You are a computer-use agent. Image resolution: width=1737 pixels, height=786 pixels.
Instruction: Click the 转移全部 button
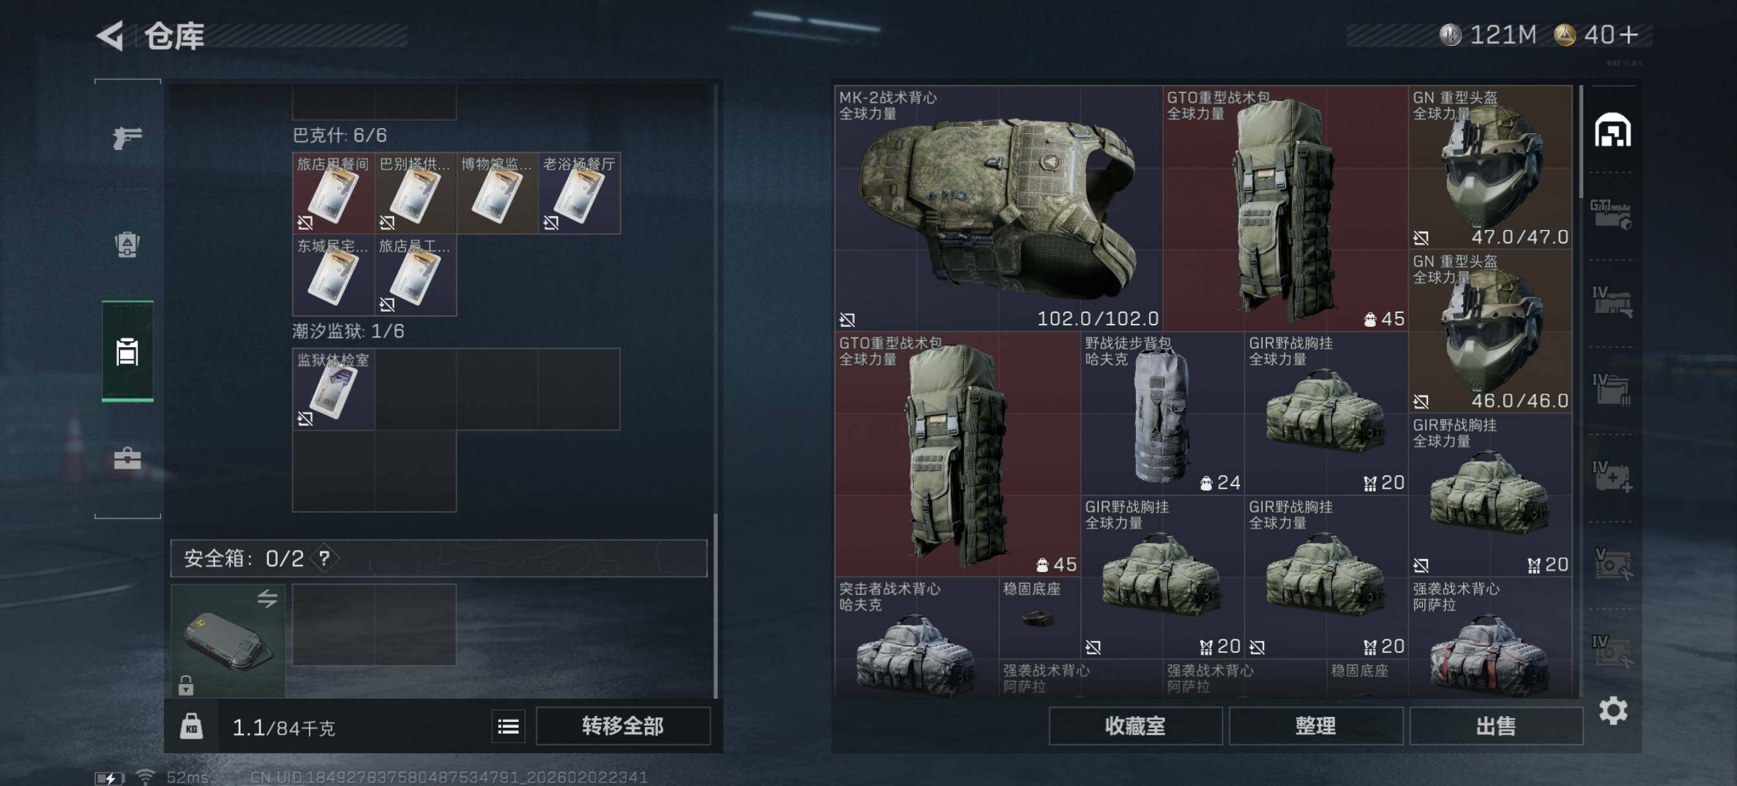pyautogui.click(x=622, y=726)
